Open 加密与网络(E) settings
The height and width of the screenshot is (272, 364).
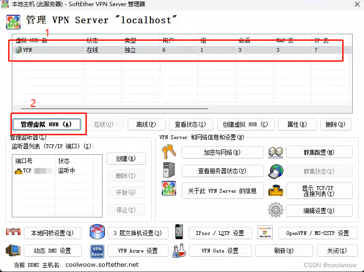pos(223,152)
